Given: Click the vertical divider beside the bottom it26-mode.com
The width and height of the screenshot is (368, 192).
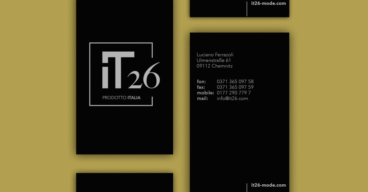Looking at the screenshot, I should click(x=247, y=187).
